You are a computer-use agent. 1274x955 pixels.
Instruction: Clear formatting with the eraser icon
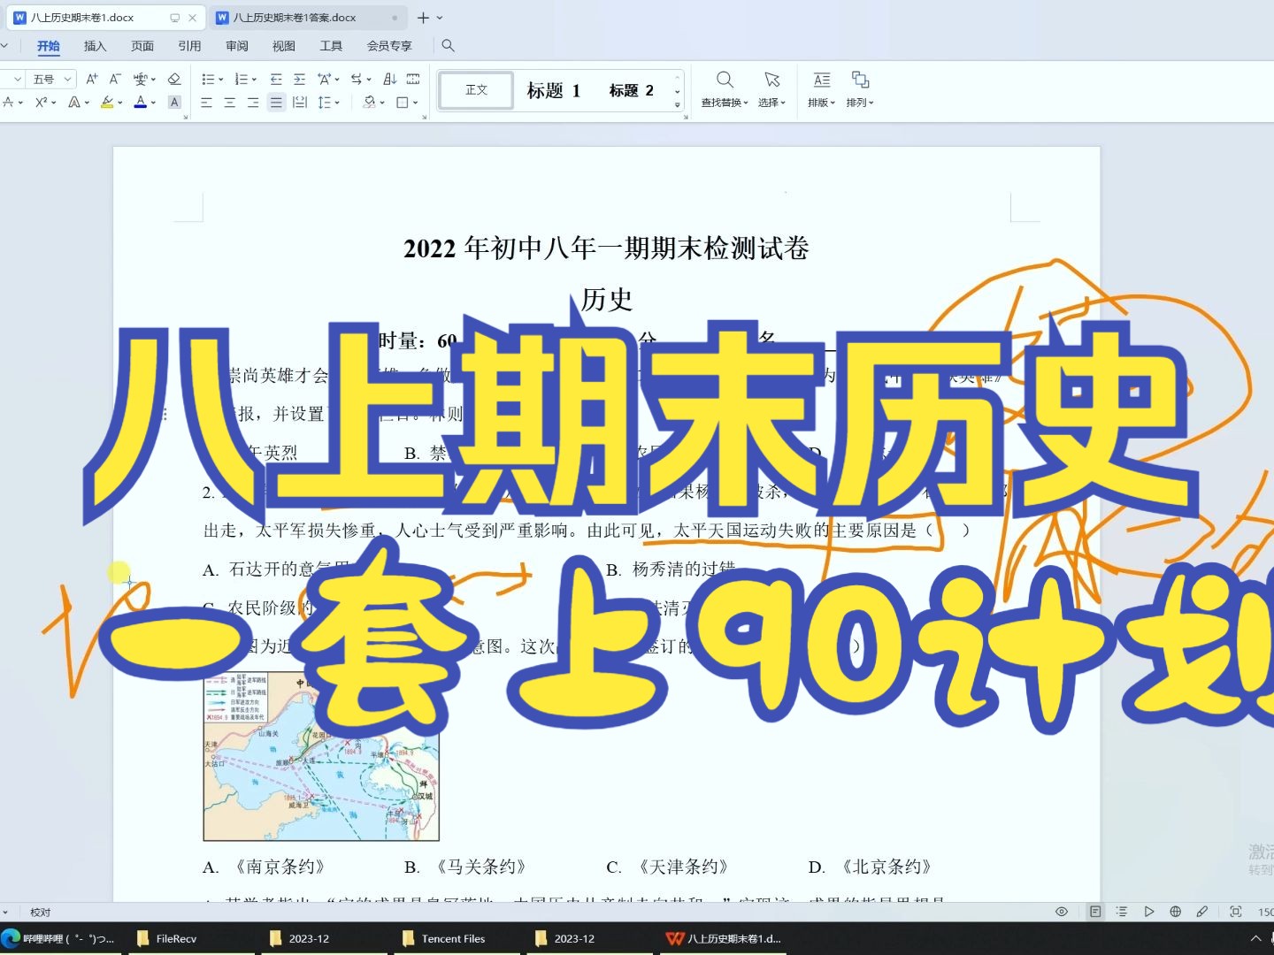tap(174, 79)
